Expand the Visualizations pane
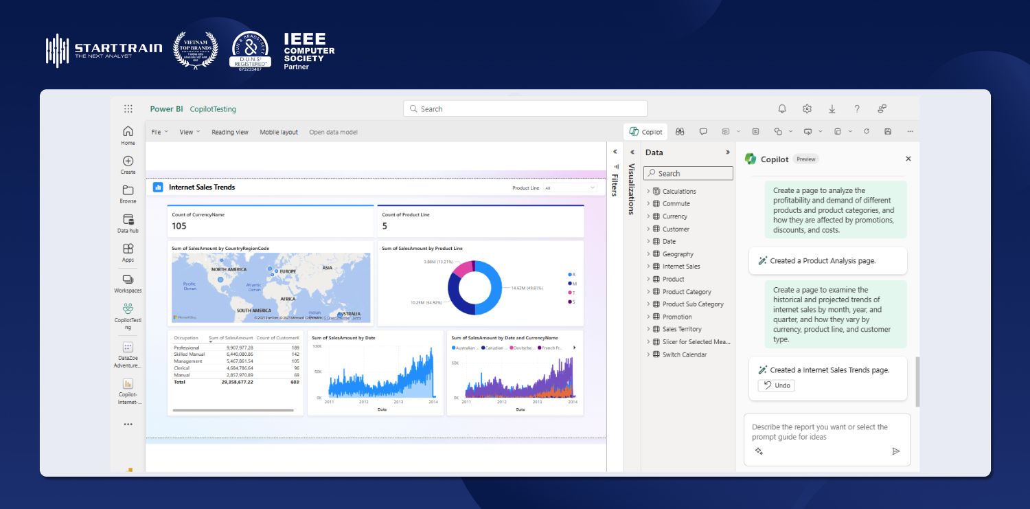Image resolution: width=1030 pixels, height=509 pixels. 632,152
